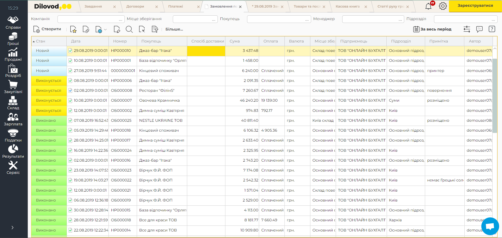Open the Податки sidebar section

tap(13, 136)
